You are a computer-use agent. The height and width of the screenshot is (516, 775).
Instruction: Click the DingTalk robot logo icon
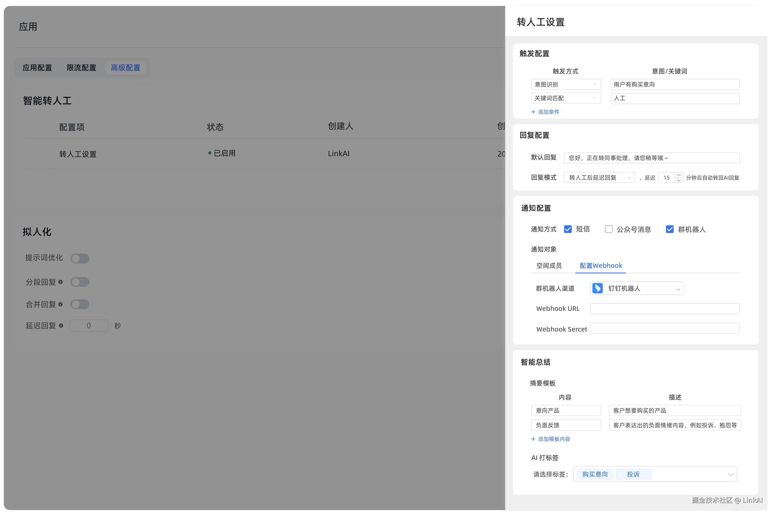click(597, 288)
